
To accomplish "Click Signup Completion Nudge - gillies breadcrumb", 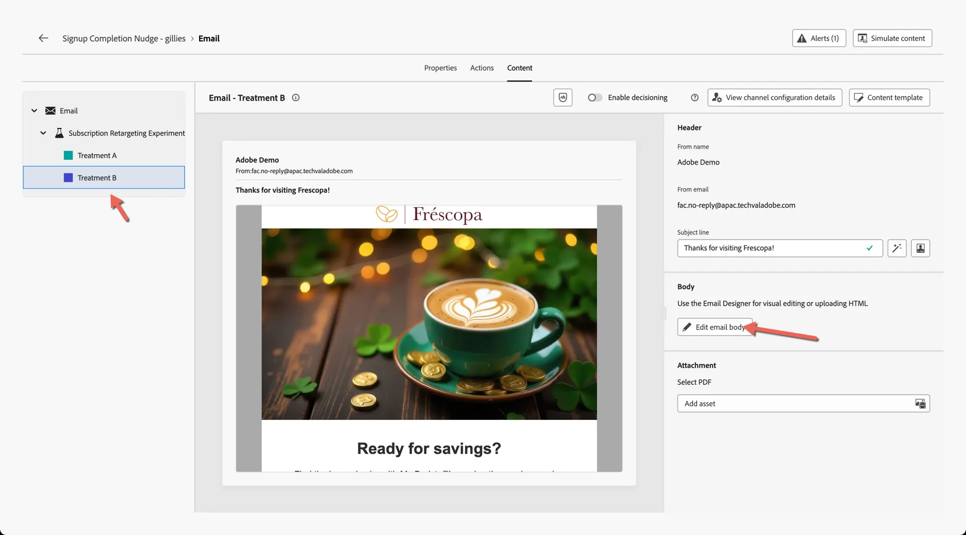I will tap(124, 38).
